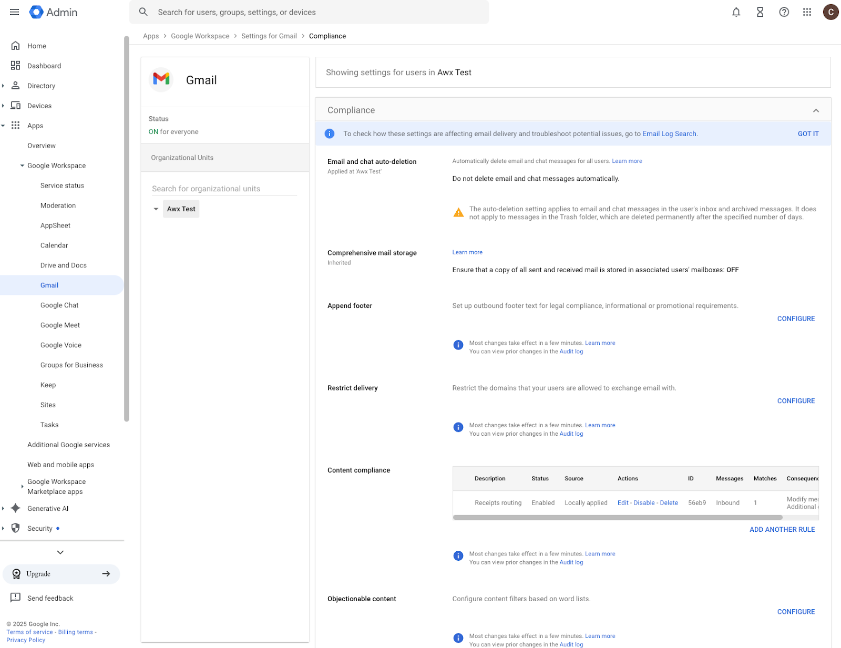
Task: Click the Upgrade badge icon
Action: pyautogui.click(x=16, y=574)
